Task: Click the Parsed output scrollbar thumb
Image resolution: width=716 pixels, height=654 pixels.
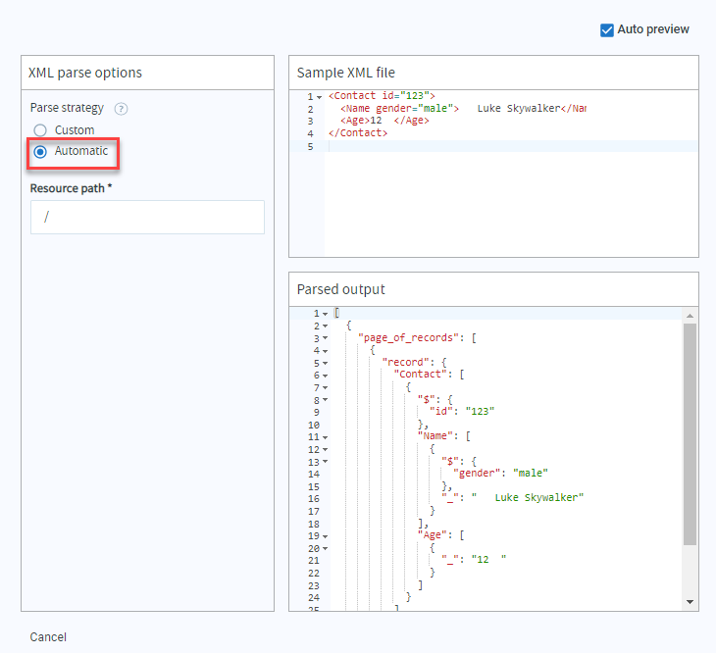Action: pyautogui.click(x=690, y=434)
